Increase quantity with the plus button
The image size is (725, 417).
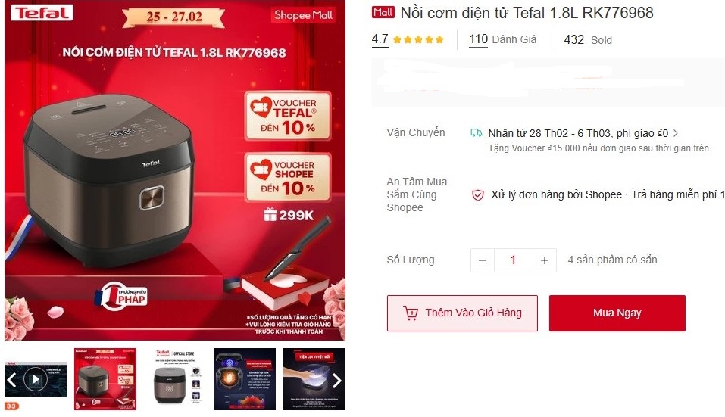pos(545,260)
